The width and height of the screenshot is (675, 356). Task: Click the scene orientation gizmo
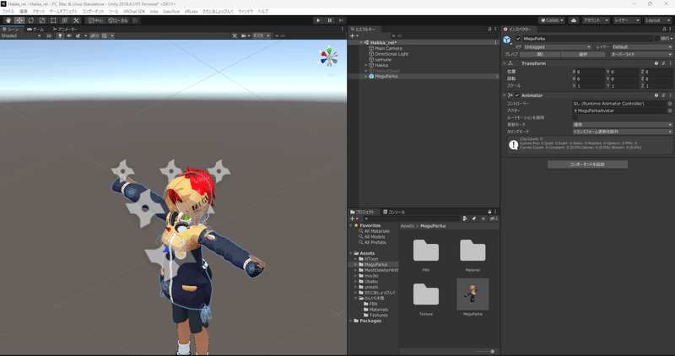click(329, 57)
